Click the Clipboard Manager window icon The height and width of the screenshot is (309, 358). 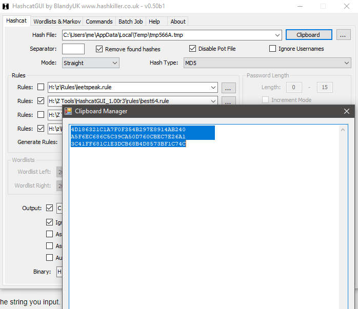(68, 111)
